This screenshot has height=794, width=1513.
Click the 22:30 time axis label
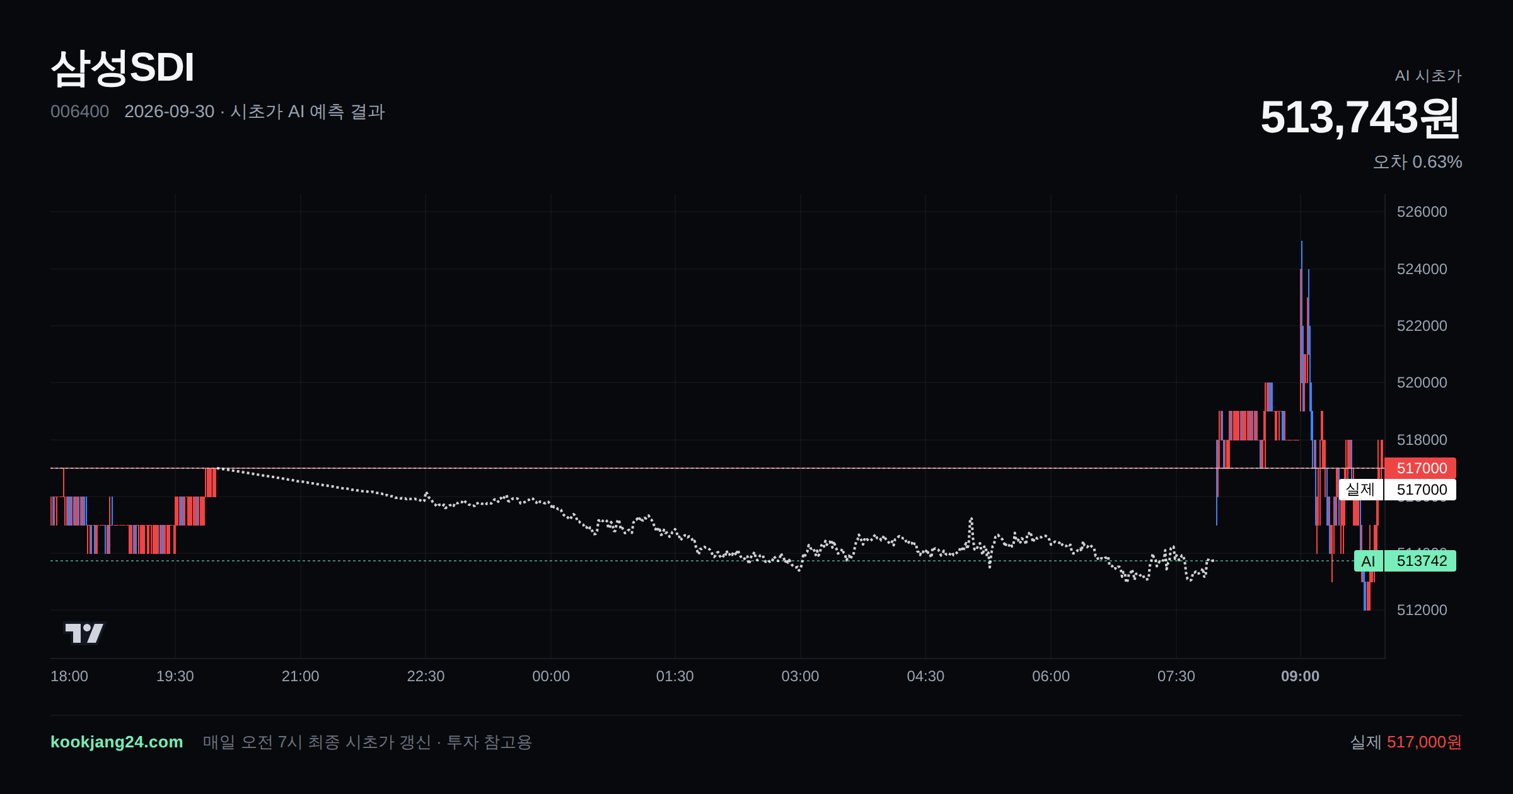(x=426, y=676)
